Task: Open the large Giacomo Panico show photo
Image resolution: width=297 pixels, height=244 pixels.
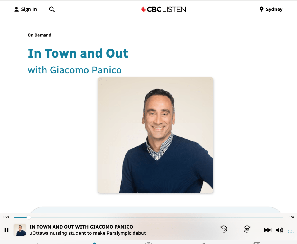Action: (156, 135)
